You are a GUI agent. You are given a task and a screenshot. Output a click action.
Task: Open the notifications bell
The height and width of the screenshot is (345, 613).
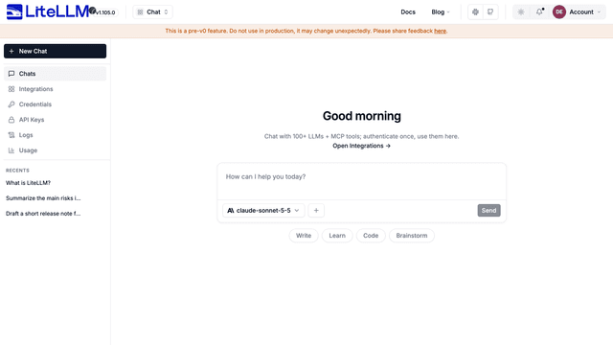pos(539,12)
